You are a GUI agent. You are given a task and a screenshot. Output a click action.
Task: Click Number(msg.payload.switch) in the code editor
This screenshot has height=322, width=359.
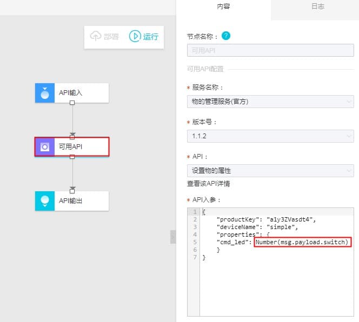(x=302, y=242)
